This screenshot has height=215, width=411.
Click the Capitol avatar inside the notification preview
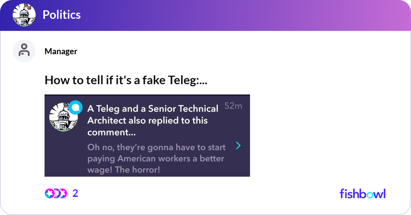pos(64,116)
